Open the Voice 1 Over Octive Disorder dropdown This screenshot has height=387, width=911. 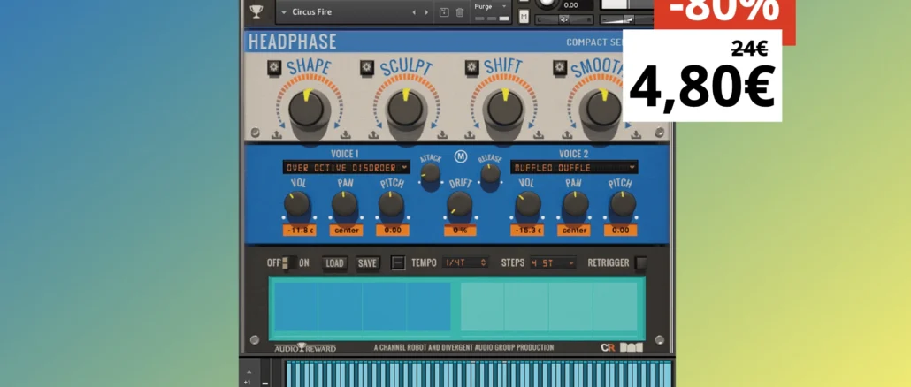(x=347, y=168)
